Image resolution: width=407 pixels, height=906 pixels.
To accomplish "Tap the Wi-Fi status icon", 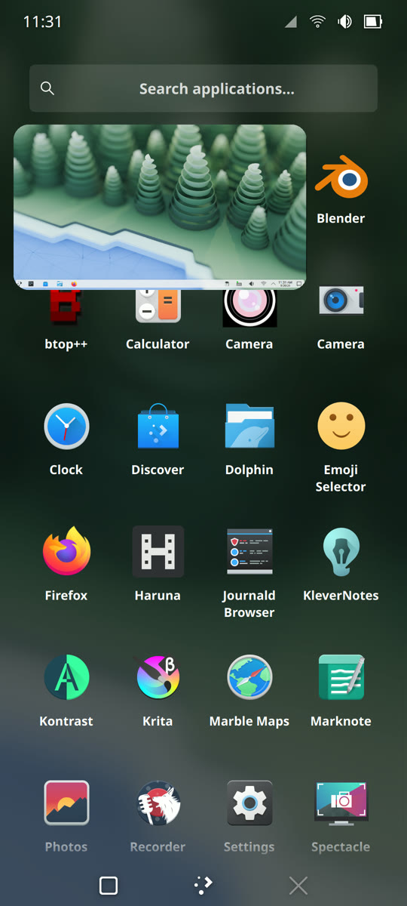I will [318, 22].
